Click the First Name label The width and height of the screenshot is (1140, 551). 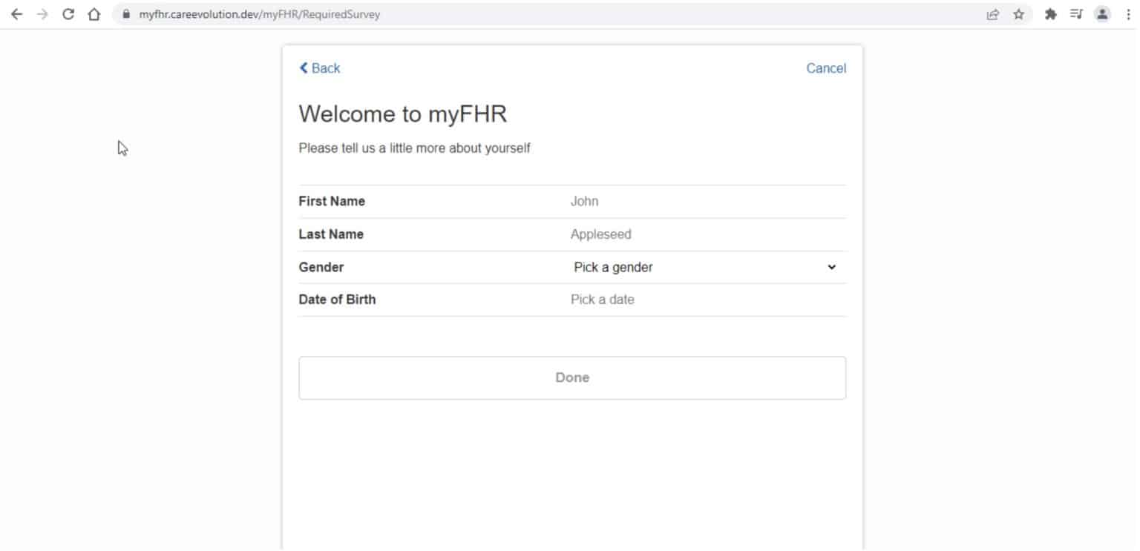[332, 202]
